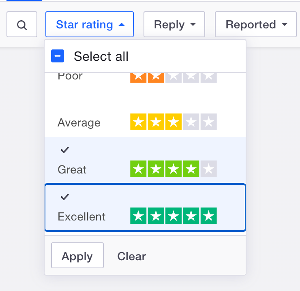Toggle the Select all checkbox

[x=58, y=56]
